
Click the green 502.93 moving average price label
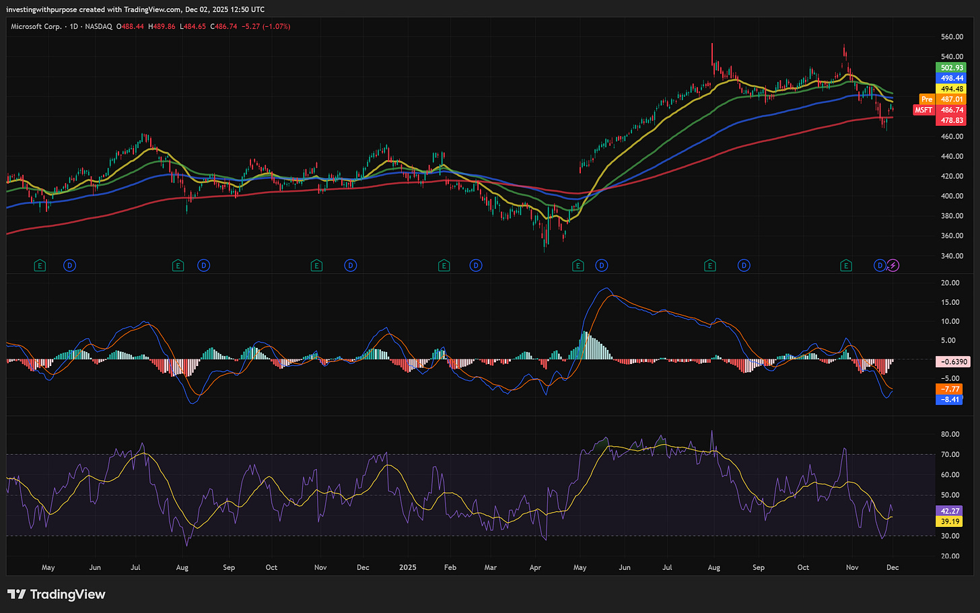[952, 68]
